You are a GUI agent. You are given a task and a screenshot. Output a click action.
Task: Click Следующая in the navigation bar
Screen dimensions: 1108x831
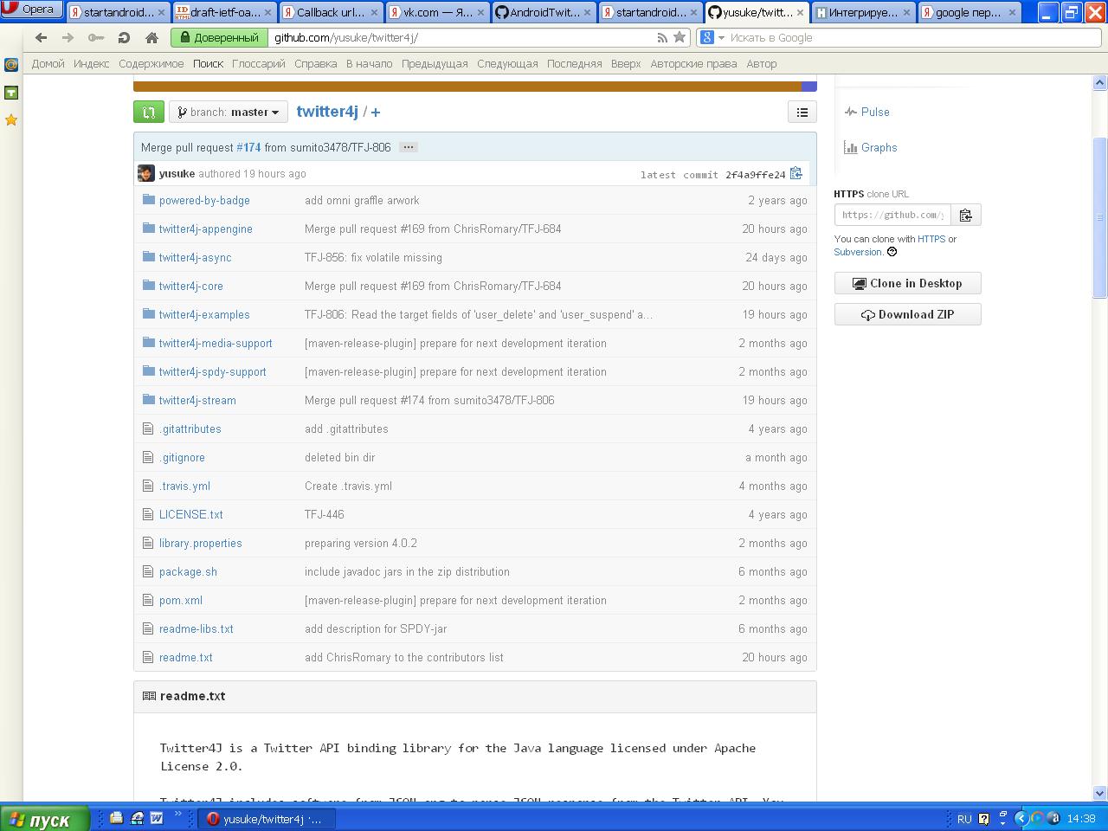pyautogui.click(x=507, y=63)
